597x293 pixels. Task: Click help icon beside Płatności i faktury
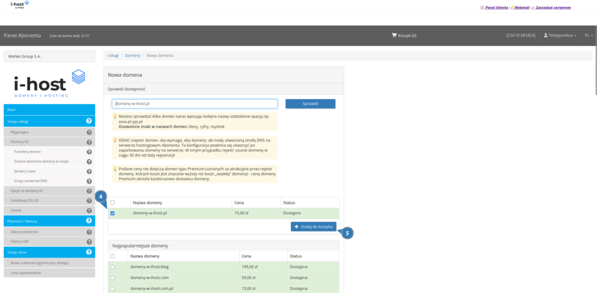[89, 221]
